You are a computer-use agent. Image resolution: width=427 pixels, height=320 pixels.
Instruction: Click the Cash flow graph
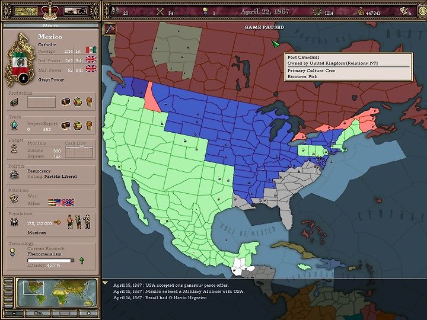click(x=79, y=152)
